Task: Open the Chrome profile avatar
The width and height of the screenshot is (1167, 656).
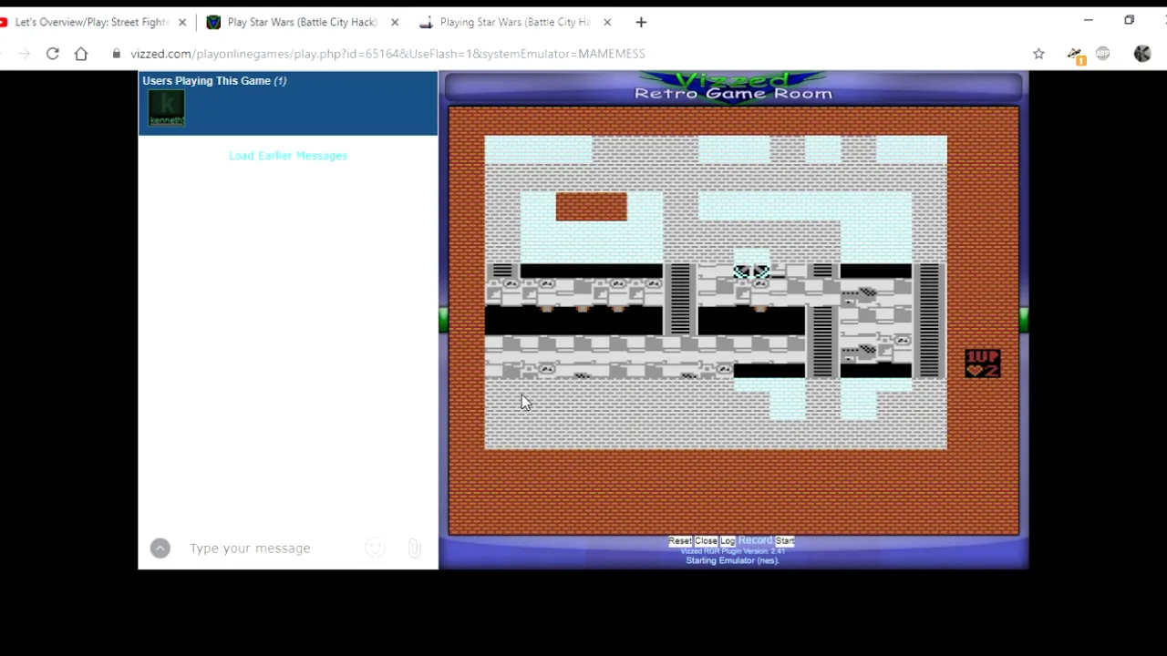Action: click(1142, 54)
